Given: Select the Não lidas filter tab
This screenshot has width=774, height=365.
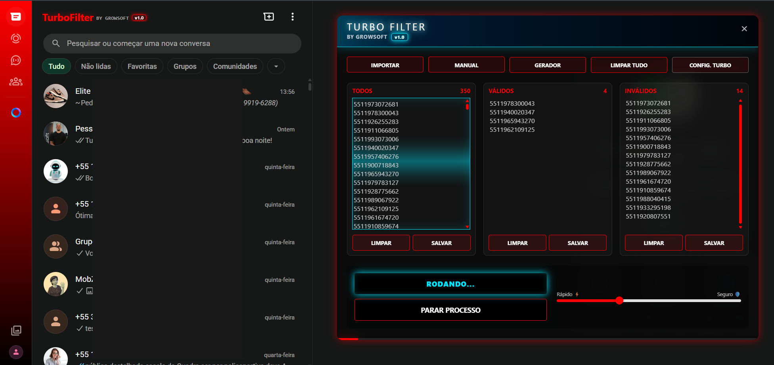Looking at the screenshot, I should (x=96, y=66).
